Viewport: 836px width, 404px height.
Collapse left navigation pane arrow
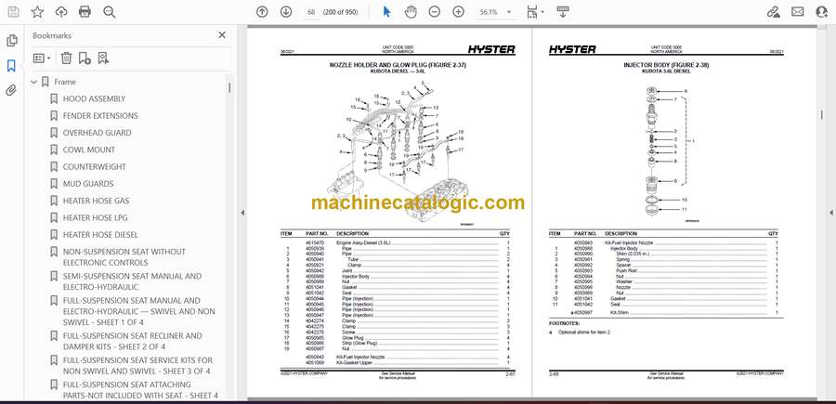[x=242, y=213]
